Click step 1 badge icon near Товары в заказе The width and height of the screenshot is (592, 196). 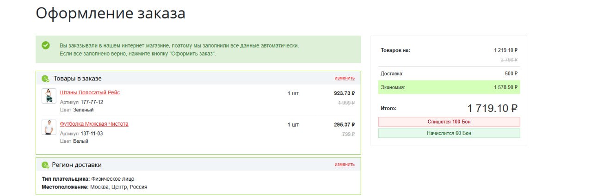tap(45, 79)
